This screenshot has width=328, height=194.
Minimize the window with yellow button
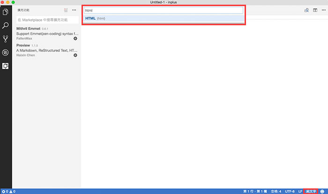coord(7,2)
